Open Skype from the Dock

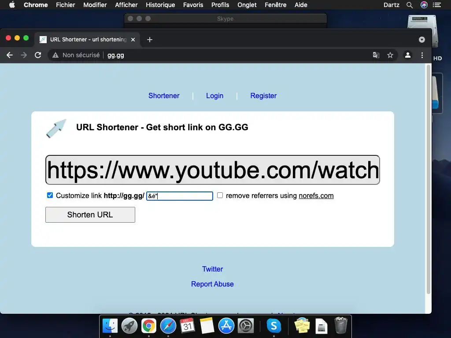coord(274,326)
